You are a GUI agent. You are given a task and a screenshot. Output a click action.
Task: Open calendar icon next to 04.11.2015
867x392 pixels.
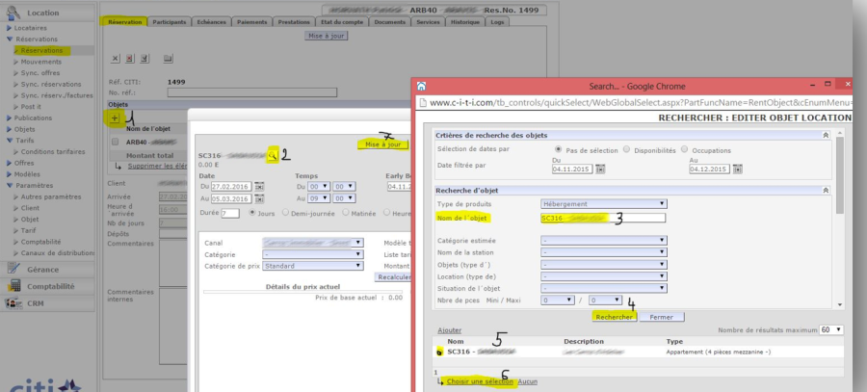tap(601, 169)
